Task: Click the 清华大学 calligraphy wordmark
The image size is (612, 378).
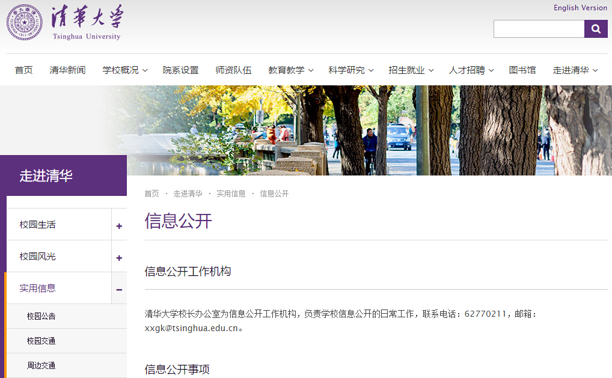Action: coord(87,16)
